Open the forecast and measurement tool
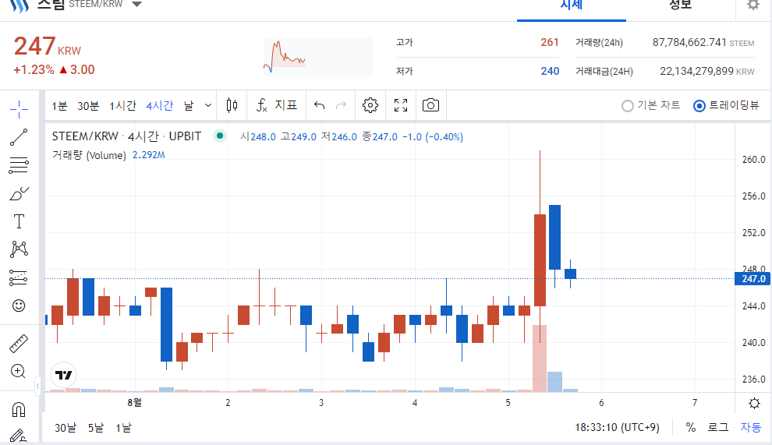The width and height of the screenshot is (772, 445). (19, 277)
